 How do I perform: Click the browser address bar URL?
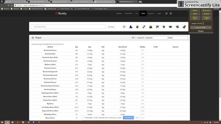pos(35,6)
